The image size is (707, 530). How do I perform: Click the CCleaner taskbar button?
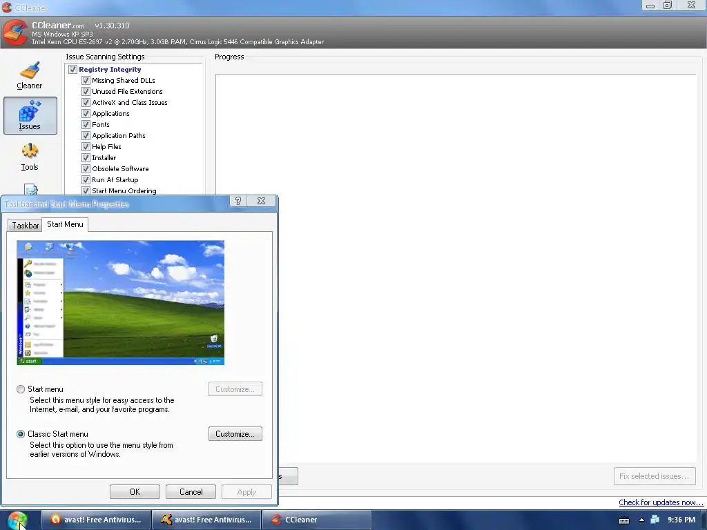(x=317, y=520)
